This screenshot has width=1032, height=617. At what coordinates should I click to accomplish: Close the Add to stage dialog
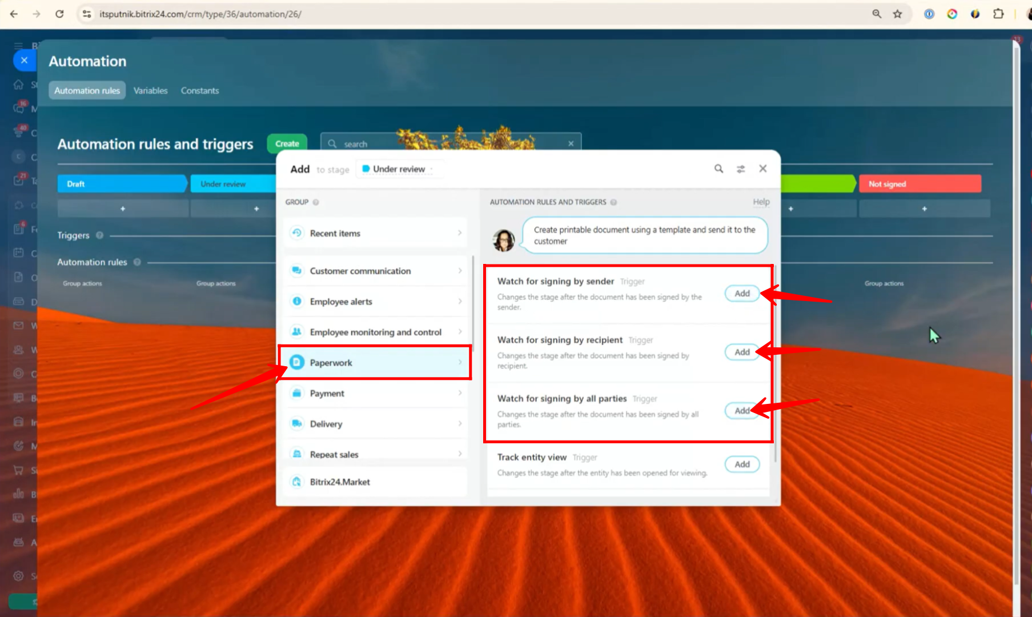(x=763, y=169)
